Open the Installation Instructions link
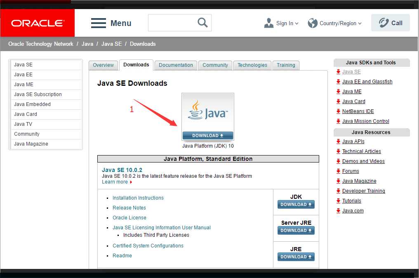 [x=138, y=198]
